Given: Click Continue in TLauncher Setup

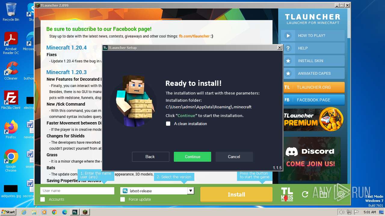Looking at the screenshot, I should pyautogui.click(x=192, y=157).
